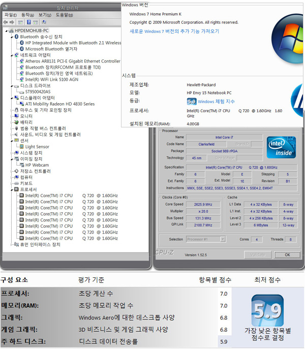Click the Validate button in CPU-Z
Viewport: 305px width, 350px height.
[258, 254]
